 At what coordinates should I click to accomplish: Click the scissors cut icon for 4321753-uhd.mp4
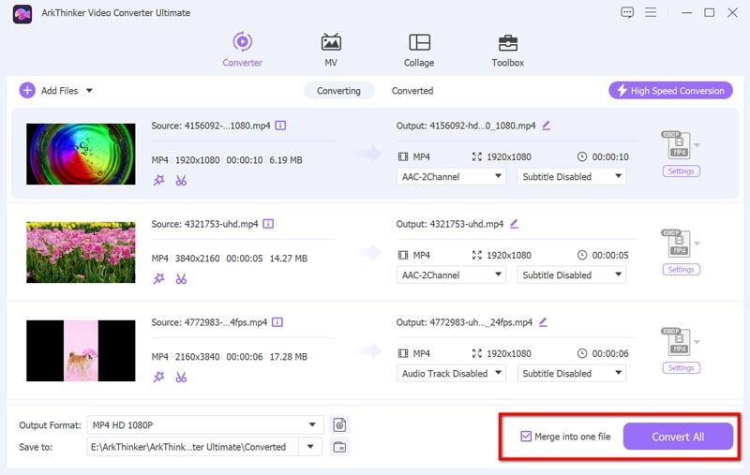click(181, 278)
